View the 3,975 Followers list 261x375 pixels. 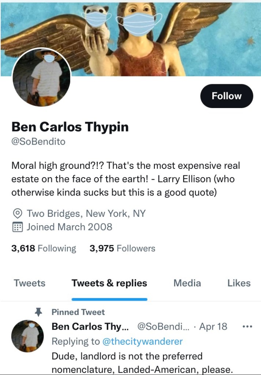tap(122, 248)
